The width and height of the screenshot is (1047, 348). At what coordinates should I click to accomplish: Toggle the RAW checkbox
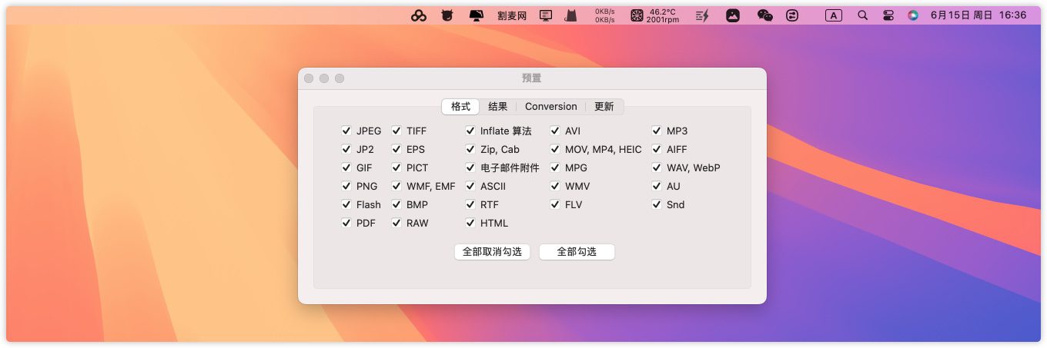click(x=396, y=223)
